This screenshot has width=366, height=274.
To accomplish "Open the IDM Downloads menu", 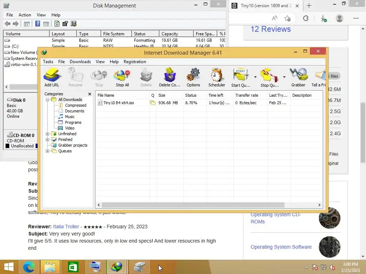I will pyautogui.click(x=80, y=62).
